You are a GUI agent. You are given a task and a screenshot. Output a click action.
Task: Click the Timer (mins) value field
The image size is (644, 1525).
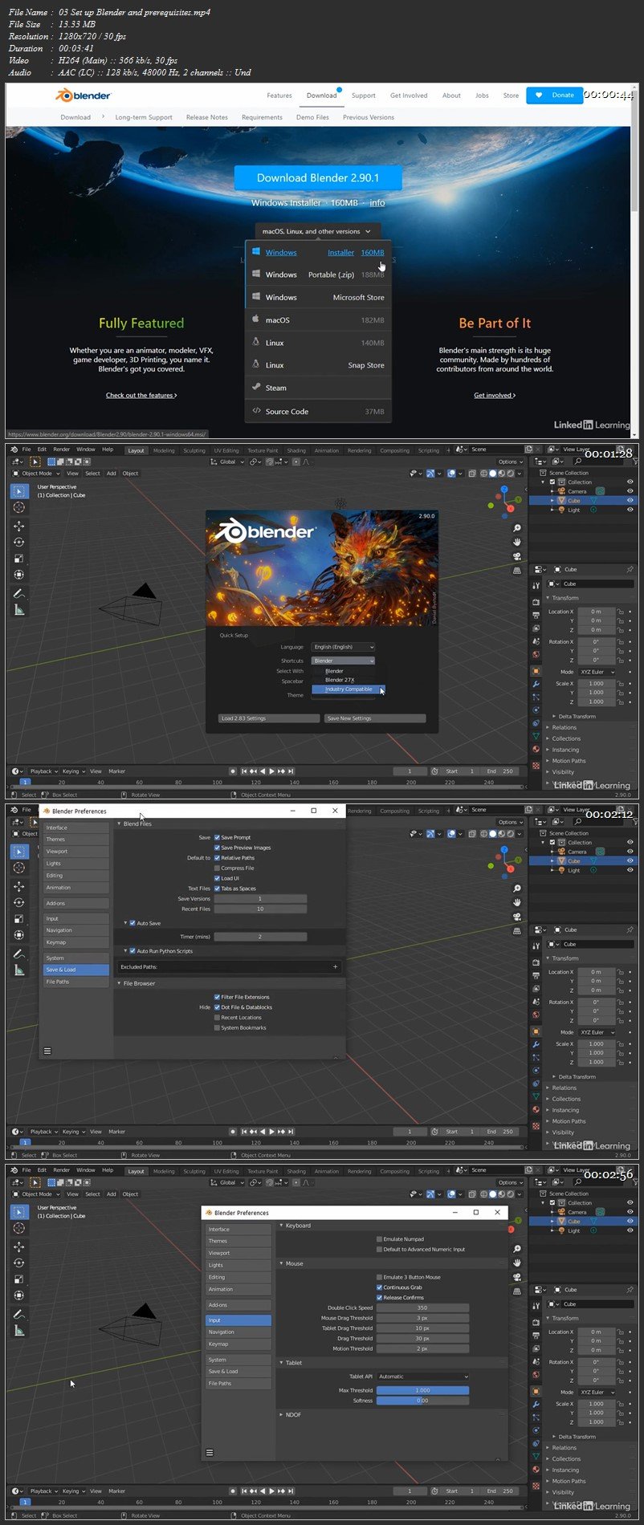(260, 937)
